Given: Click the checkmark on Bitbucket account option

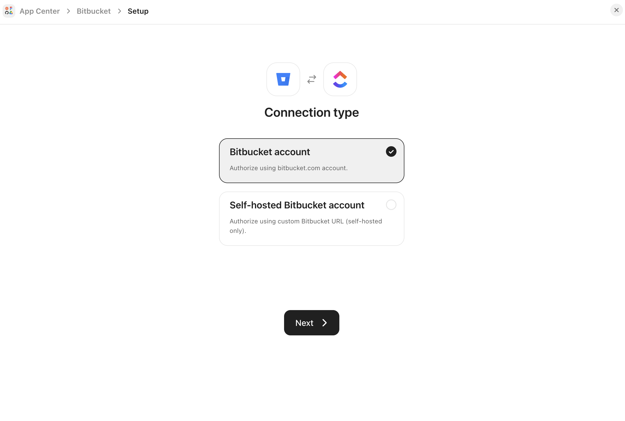Looking at the screenshot, I should tap(391, 151).
